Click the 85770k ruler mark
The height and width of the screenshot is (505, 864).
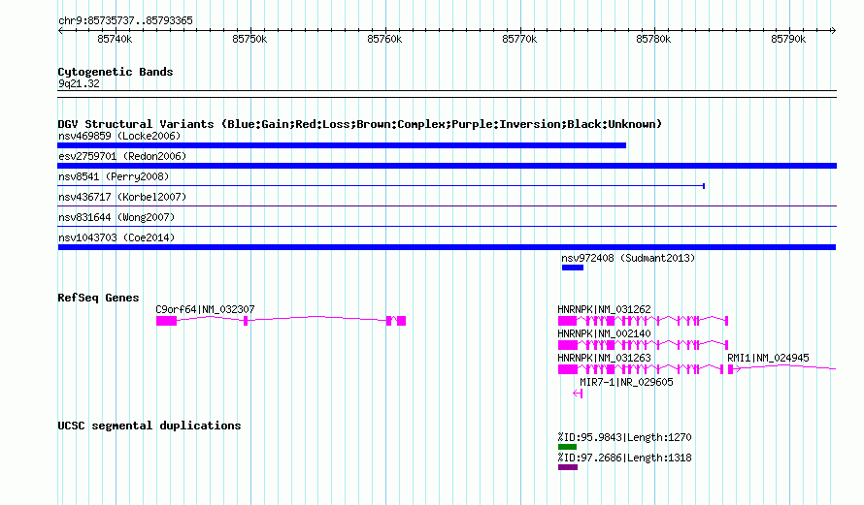519,39
